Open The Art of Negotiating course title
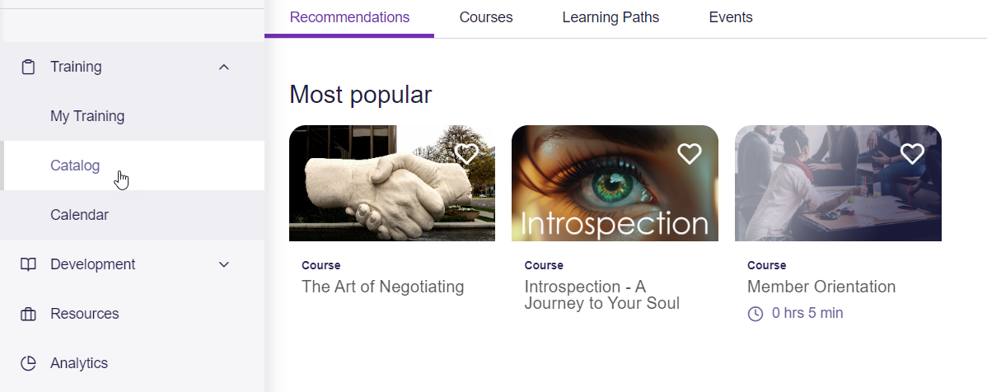Viewport: 987px width, 392px height. 383,287
